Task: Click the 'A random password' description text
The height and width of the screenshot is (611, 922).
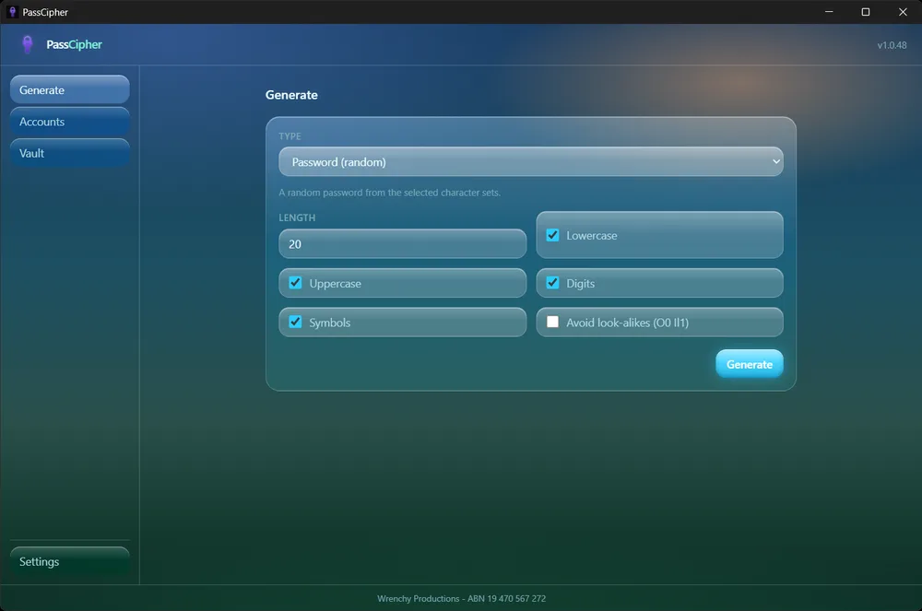Action: (x=389, y=193)
